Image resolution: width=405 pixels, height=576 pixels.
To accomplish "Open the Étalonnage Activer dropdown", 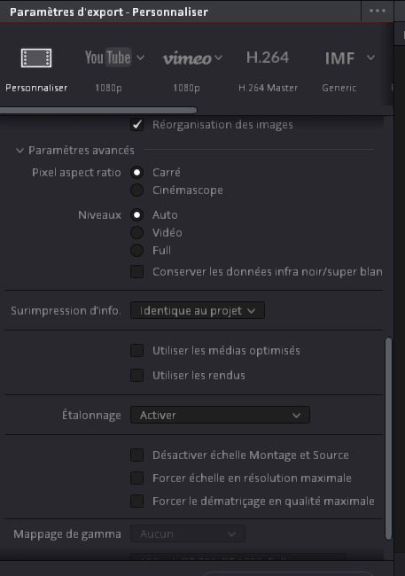I will (x=220, y=415).
